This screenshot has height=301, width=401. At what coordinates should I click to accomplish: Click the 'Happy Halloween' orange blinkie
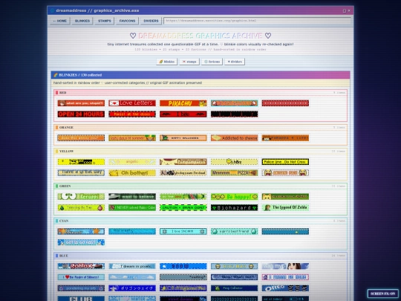point(183,138)
